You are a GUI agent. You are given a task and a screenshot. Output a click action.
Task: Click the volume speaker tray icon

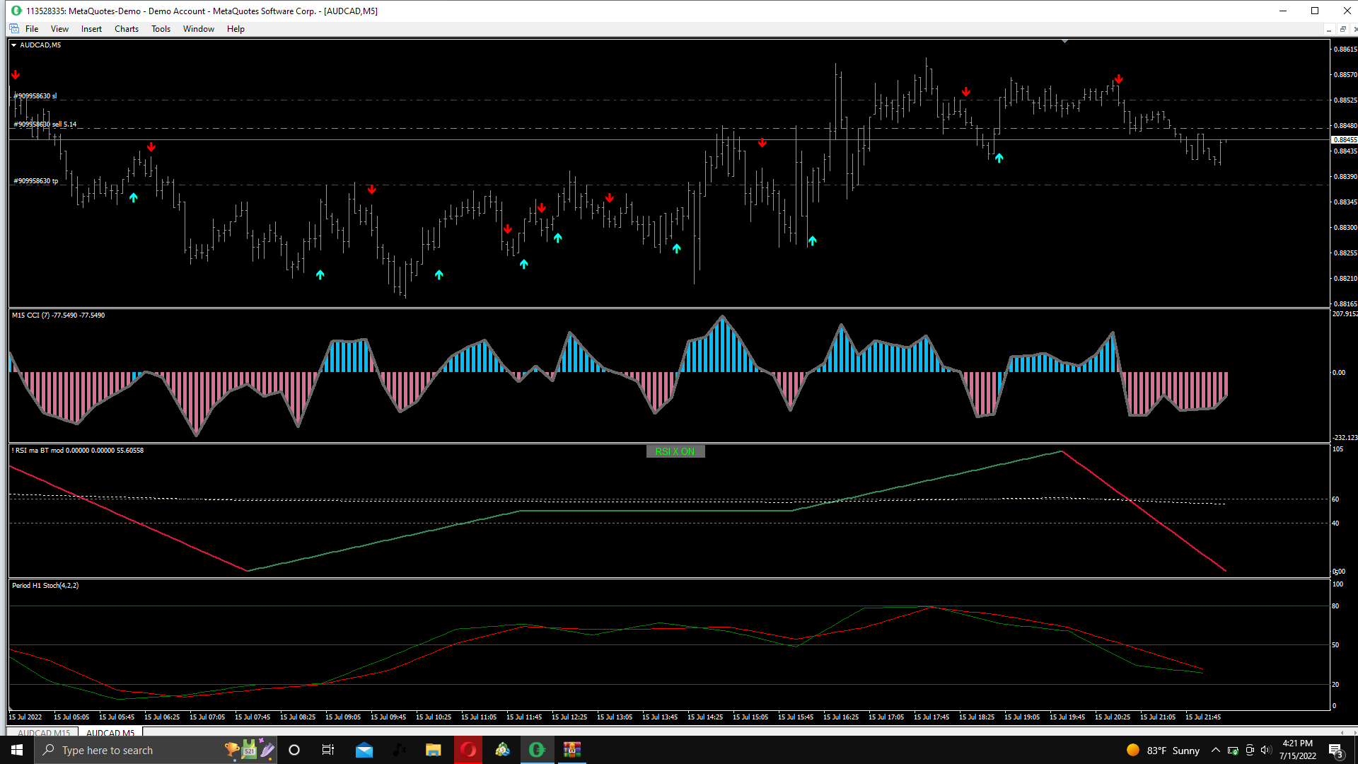[x=1265, y=751]
